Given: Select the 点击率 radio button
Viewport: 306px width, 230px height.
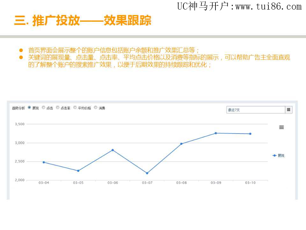Looking at the screenshot, I should (x=58, y=108).
